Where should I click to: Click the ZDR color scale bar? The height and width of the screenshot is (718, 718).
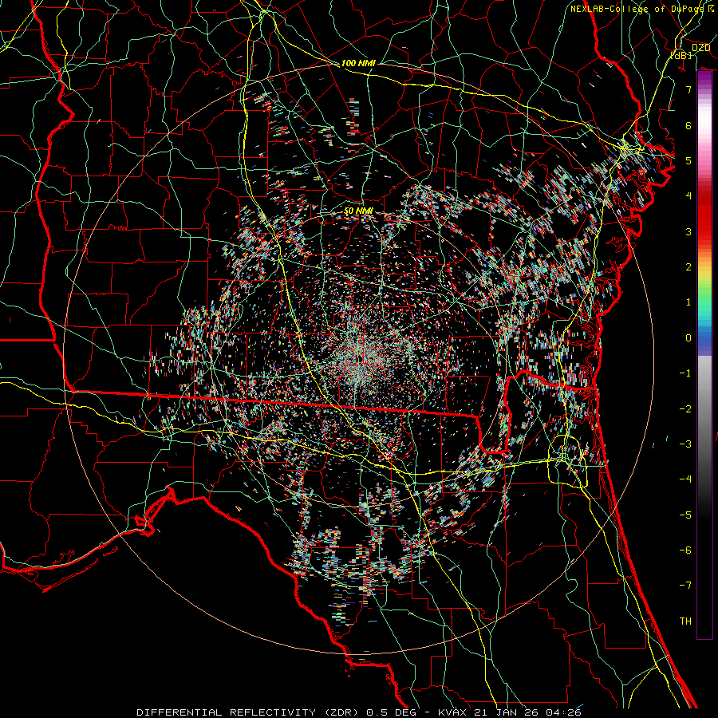pos(704,355)
